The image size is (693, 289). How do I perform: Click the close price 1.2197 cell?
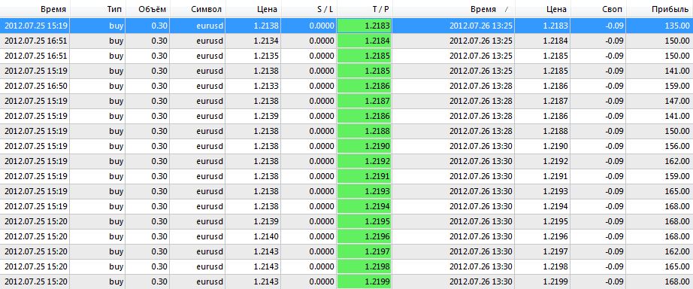(x=543, y=251)
